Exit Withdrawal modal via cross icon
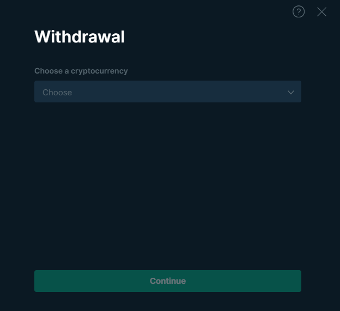340x311 pixels. [x=322, y=11]
